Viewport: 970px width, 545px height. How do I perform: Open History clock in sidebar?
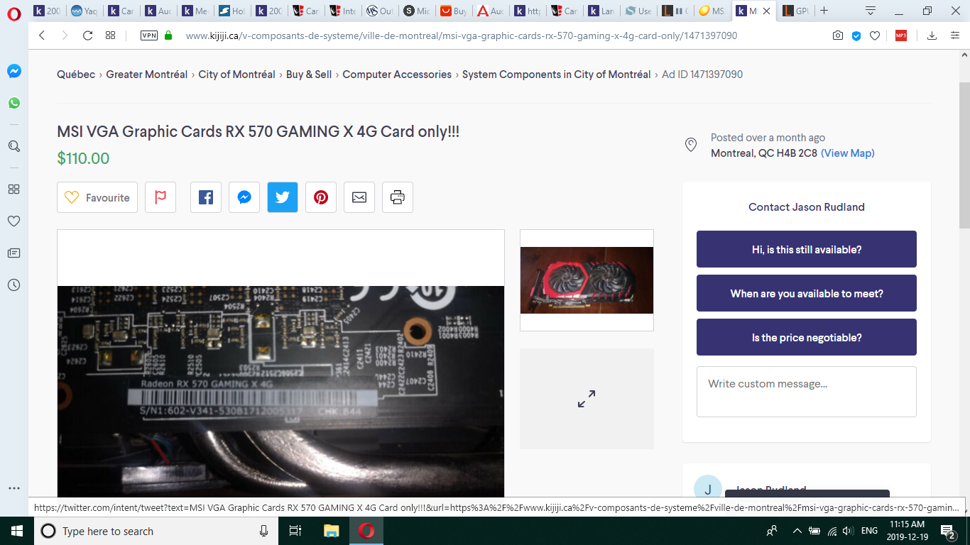pyautogui.click(x=14, y=285)
